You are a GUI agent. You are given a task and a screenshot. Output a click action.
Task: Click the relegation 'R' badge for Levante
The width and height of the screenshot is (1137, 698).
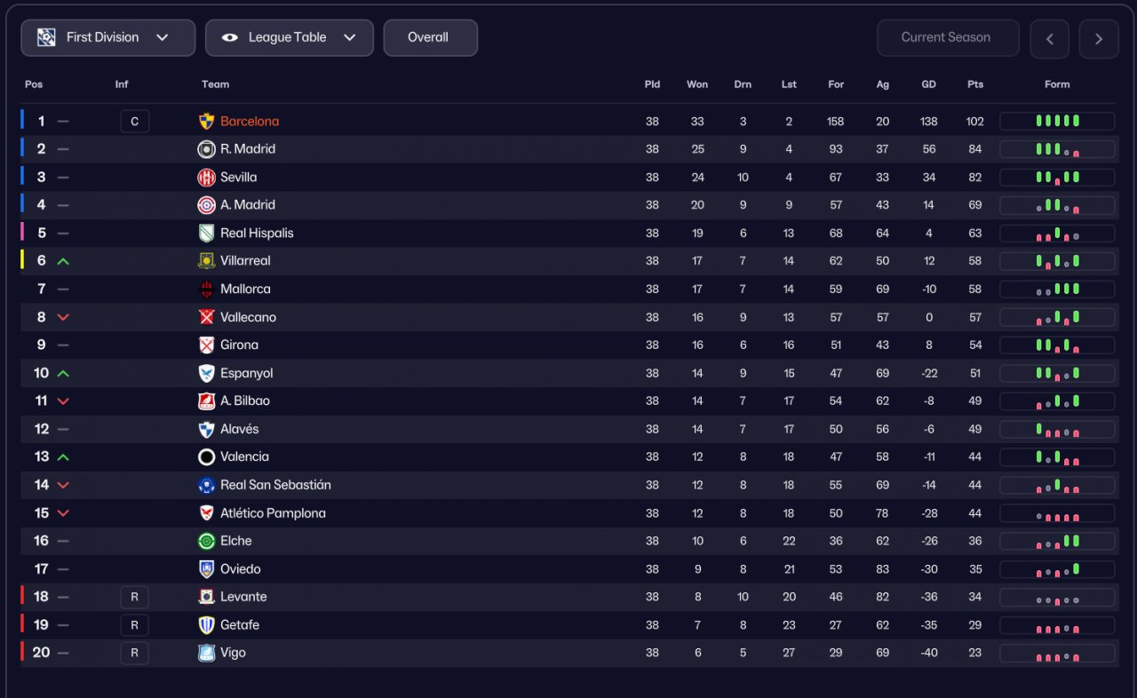(134, 597)
